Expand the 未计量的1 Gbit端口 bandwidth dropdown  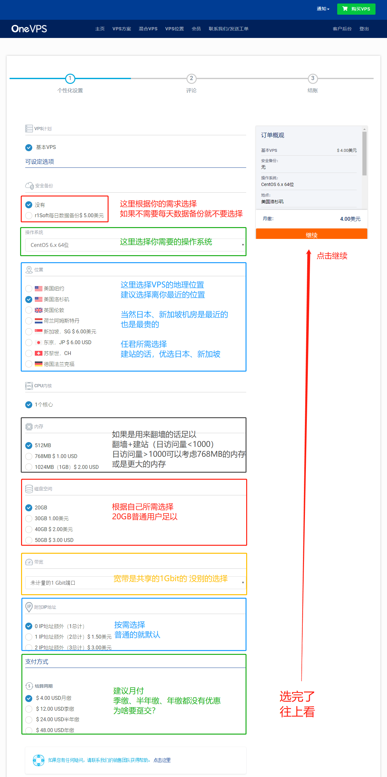tap(135, 583)
